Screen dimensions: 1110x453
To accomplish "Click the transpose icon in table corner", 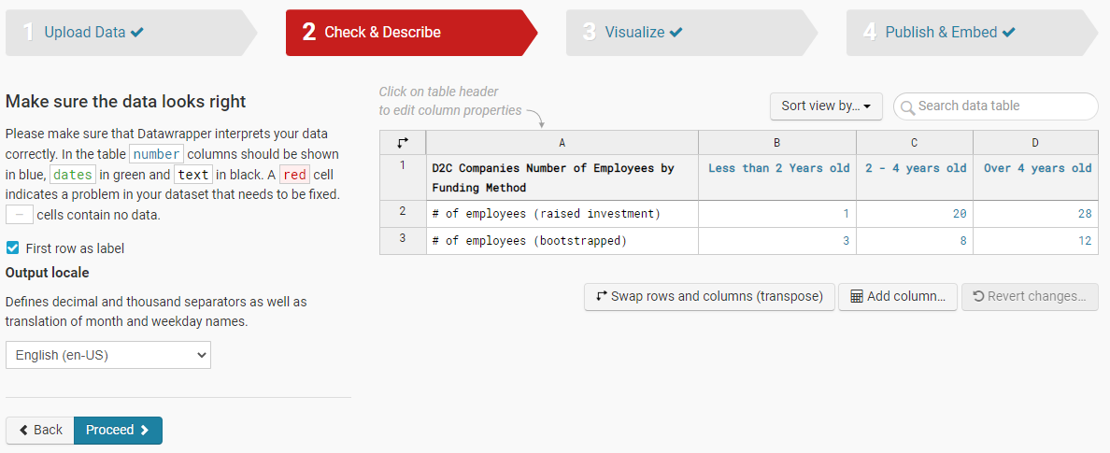I will point(403,142).
